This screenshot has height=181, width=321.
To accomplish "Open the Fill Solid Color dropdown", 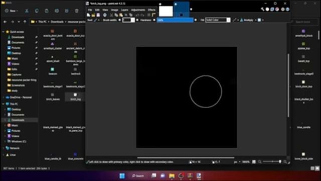I will (x=218, y=20).
